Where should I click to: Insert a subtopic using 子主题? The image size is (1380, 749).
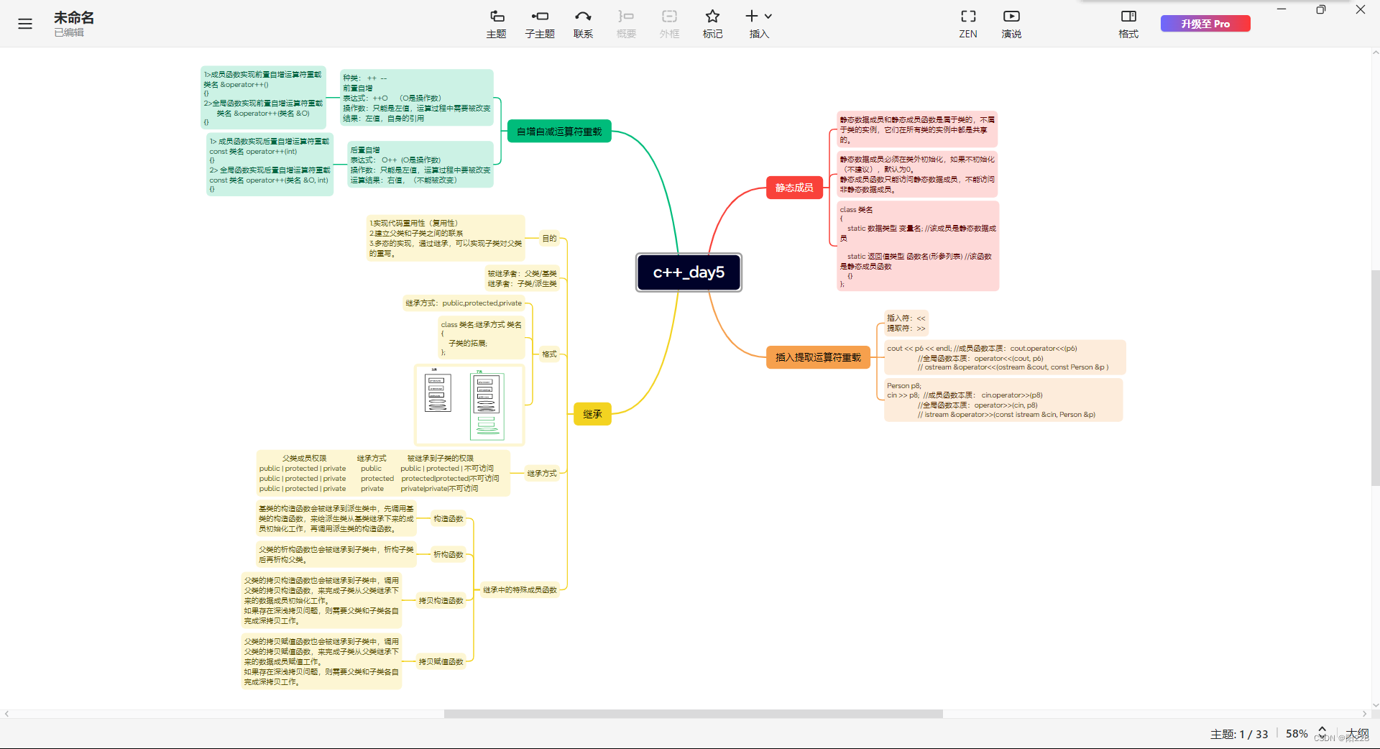540,24
